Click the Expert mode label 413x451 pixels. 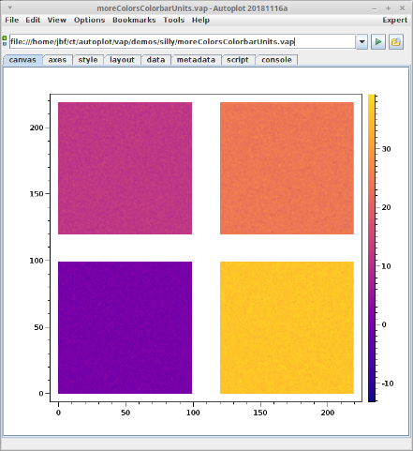pos(395,20)
